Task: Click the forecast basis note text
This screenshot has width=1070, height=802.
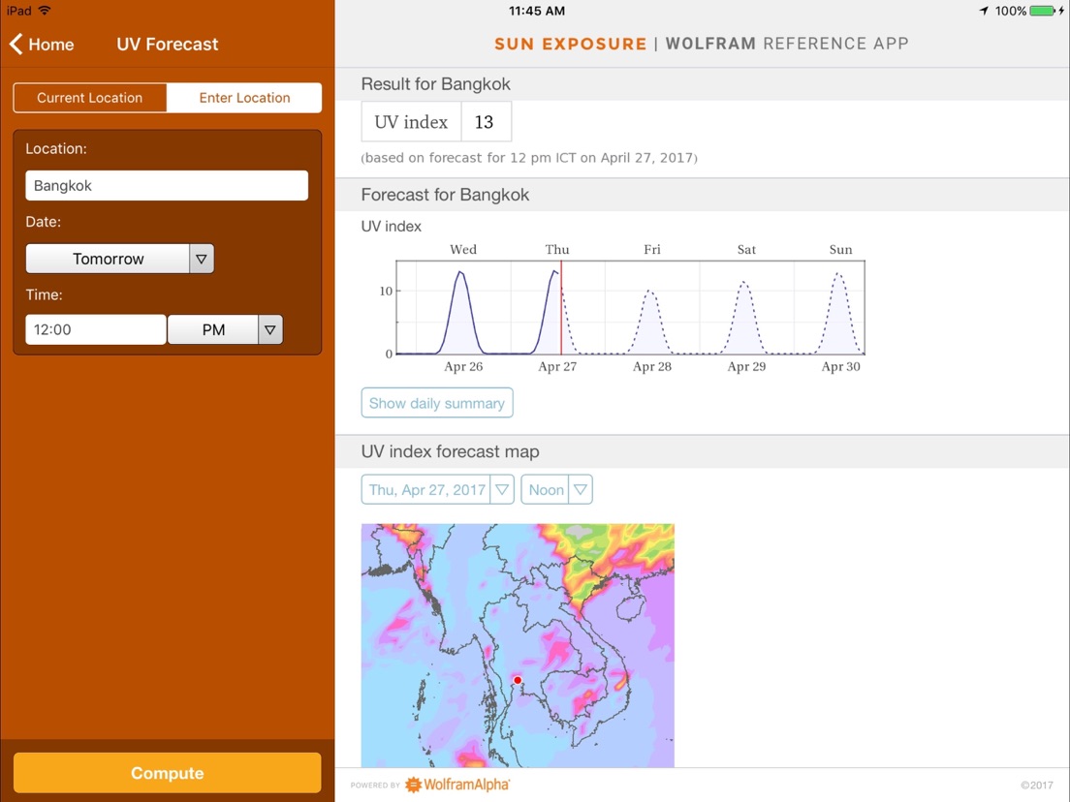Action: click(529, 158)
